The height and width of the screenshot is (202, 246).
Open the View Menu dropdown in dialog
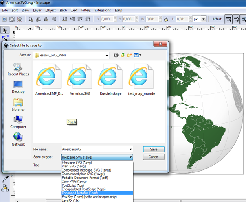tap(138, 55)
